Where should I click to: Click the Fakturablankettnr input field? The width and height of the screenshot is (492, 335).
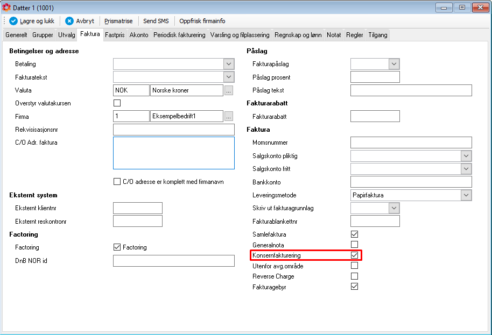(x=375, y=221)
